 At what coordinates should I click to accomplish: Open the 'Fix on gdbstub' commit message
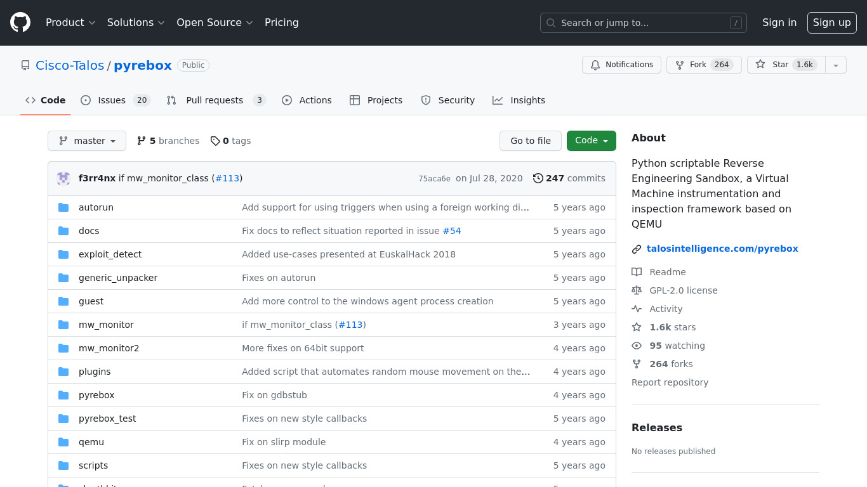tap(274, 395)
